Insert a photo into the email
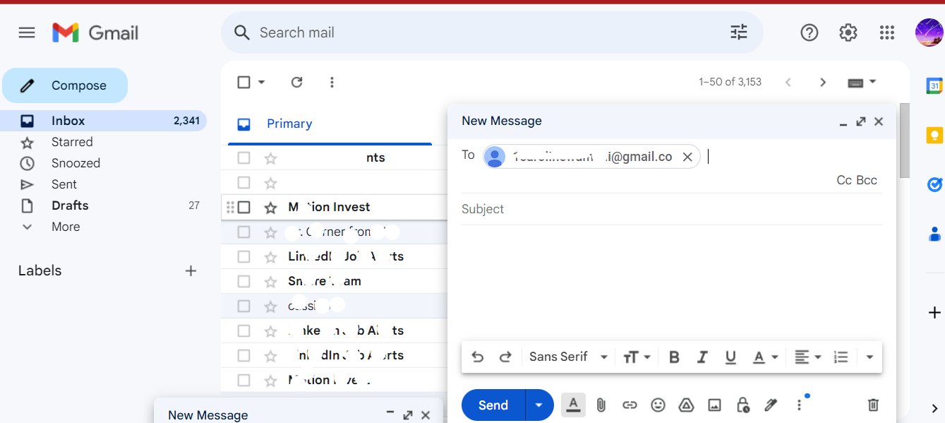The width and height of the screenshot is (945, 423). coord(714,405)
